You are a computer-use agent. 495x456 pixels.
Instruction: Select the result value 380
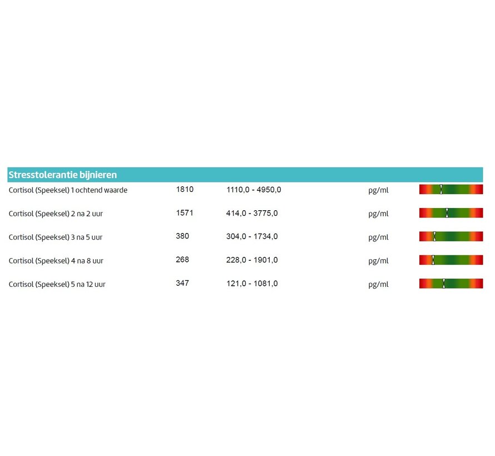pos(182,236)
